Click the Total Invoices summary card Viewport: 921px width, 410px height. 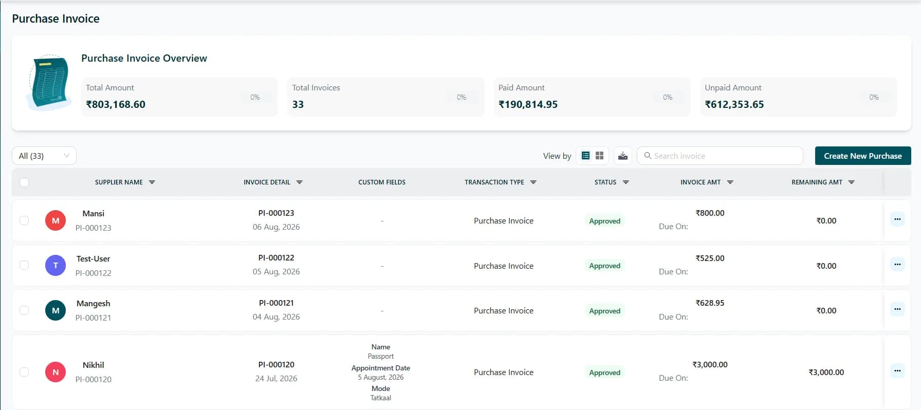coord(386,97)
